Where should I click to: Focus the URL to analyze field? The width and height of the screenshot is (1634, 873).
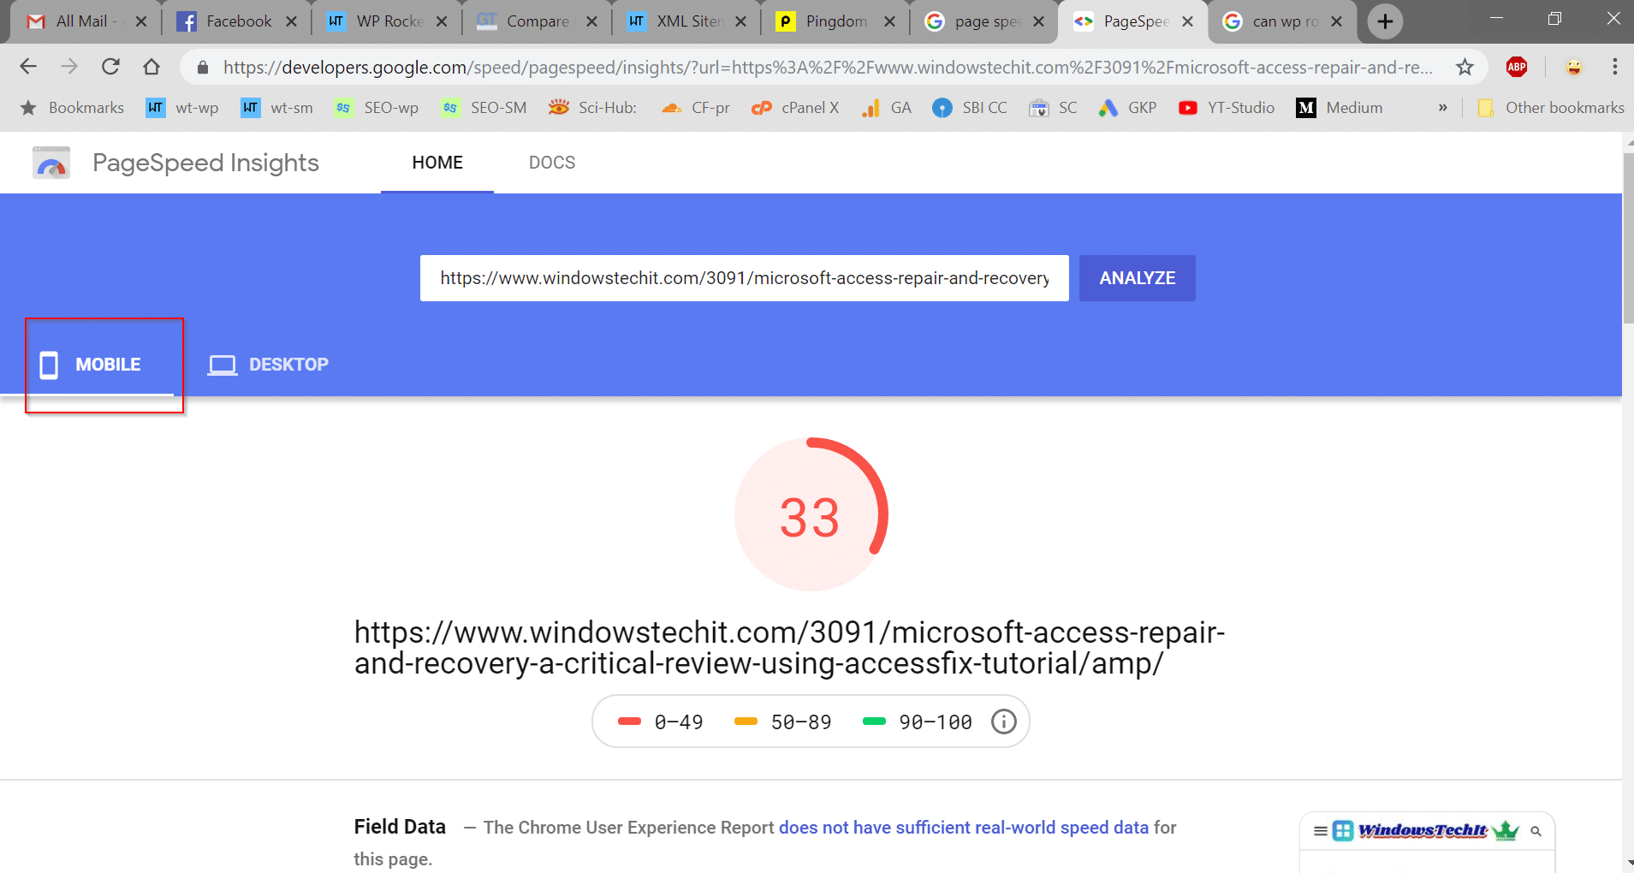click(744, 278)
